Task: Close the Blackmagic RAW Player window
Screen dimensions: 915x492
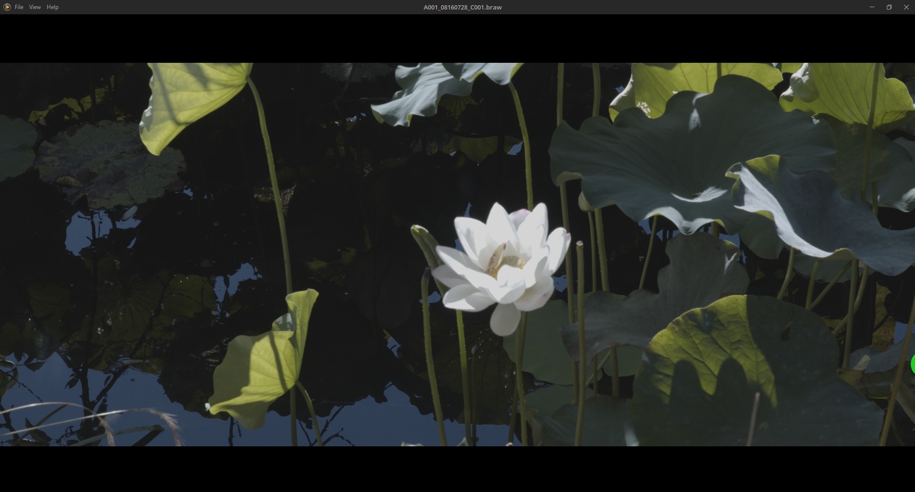Action: 906,7
